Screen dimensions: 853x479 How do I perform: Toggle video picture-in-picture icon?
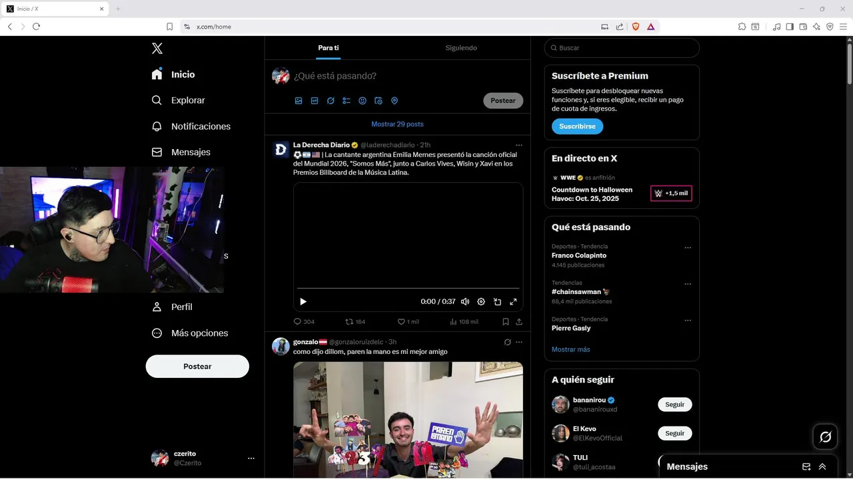(x=497, y=301)
